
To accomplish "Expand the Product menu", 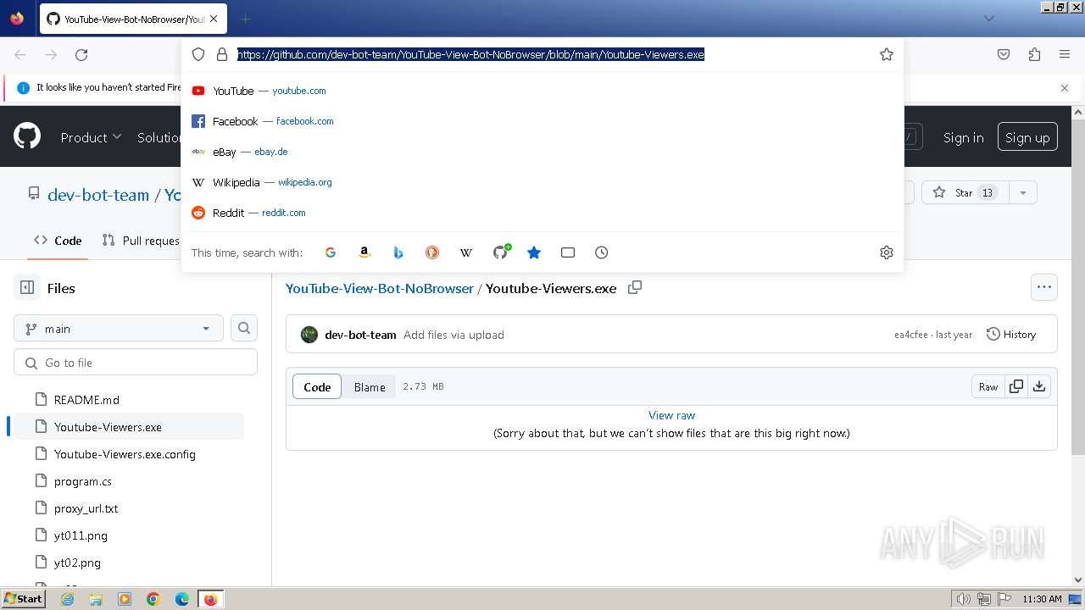I will click(91, 137).
